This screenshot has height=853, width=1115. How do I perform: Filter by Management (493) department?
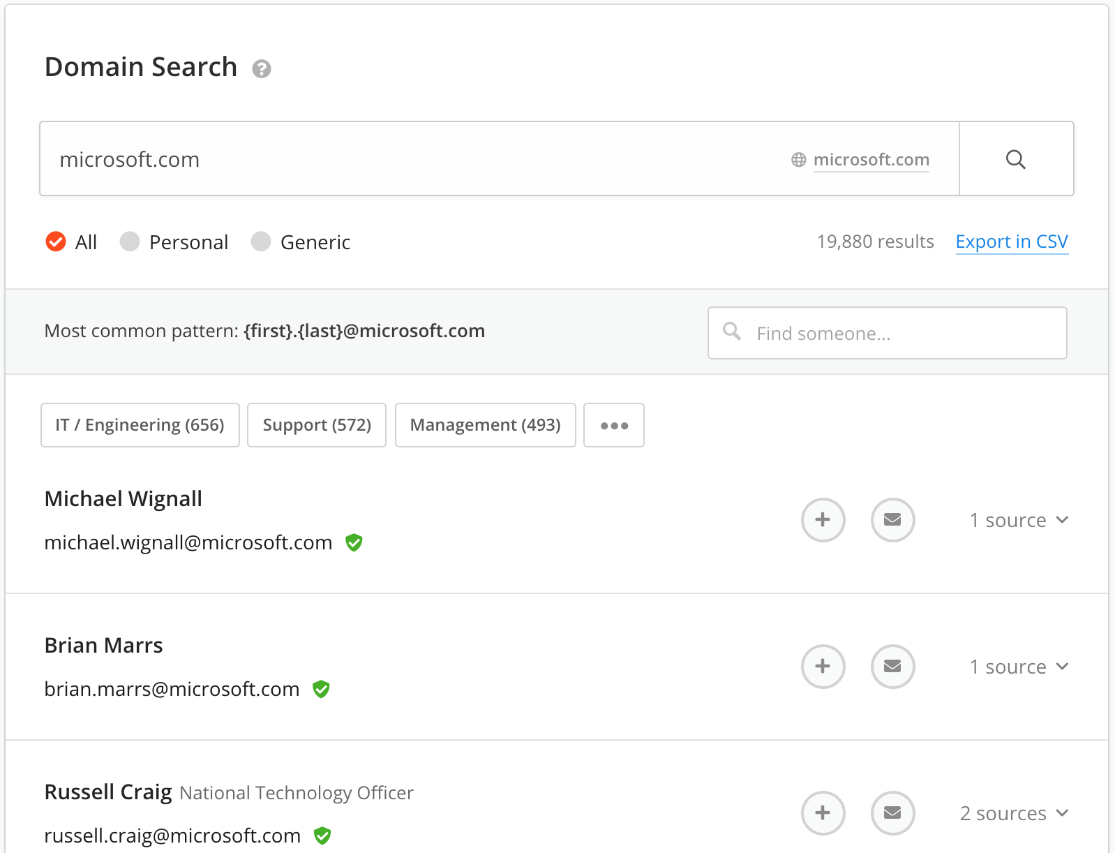486,425
